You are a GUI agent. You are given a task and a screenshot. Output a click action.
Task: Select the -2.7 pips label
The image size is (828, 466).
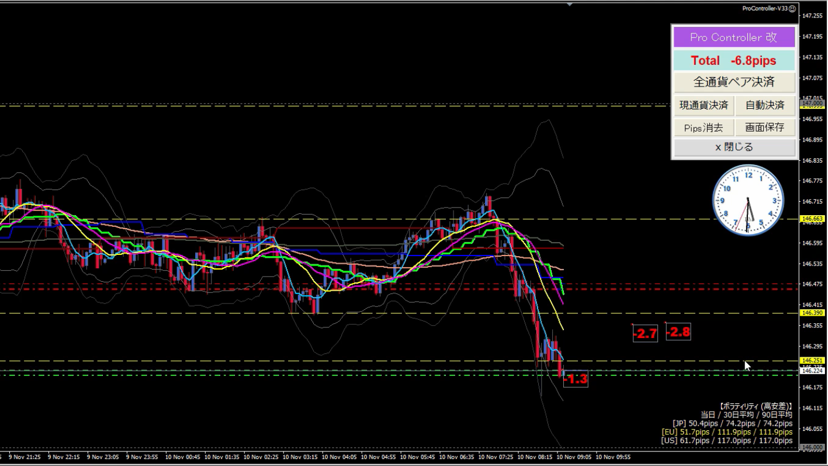pyautogui.click(x=645, y=334)
